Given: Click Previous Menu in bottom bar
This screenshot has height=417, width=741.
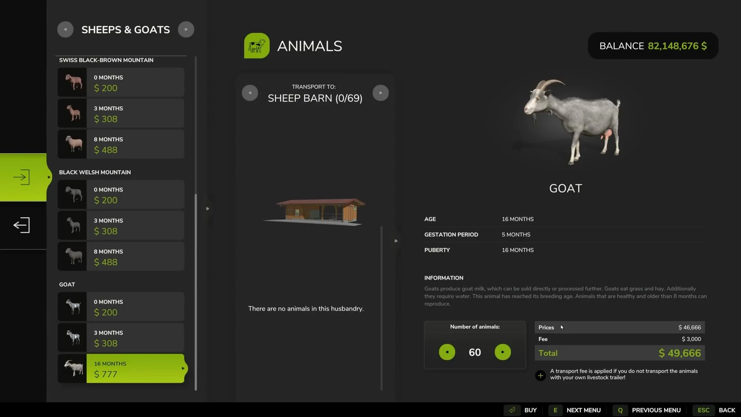Looking at the screenshot, I should (x=656, y=410).
